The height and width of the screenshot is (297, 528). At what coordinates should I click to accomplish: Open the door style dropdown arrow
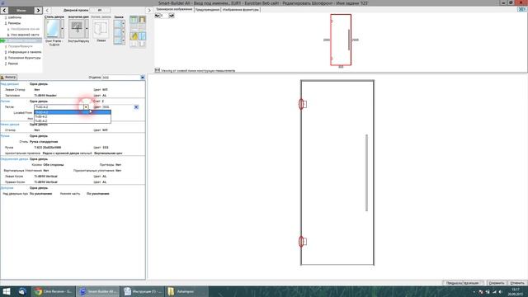[x=62, y=29]
